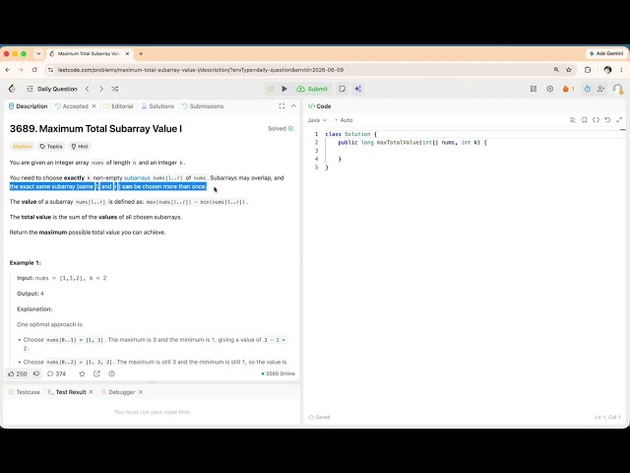Close the Accepted tab
Screen dimensions: 630x473
tap(94, 106)
